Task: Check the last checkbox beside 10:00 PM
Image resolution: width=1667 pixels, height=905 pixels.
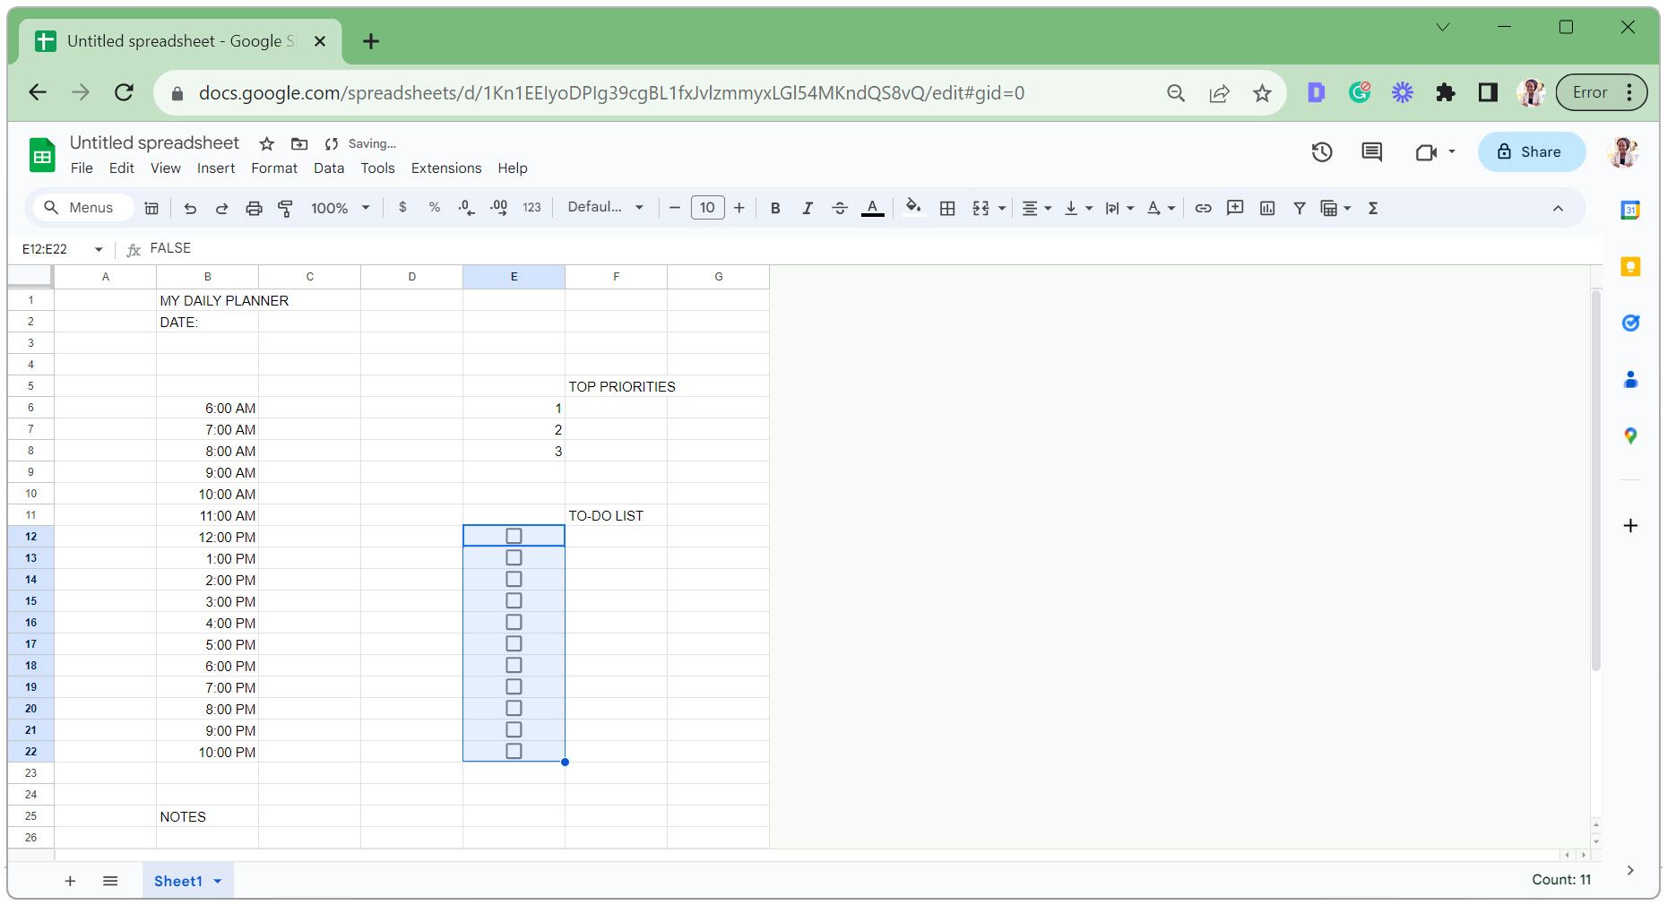Action: pos(514,752)
